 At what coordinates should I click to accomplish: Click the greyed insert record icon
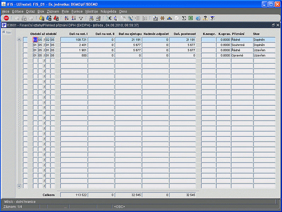point(17,18)
